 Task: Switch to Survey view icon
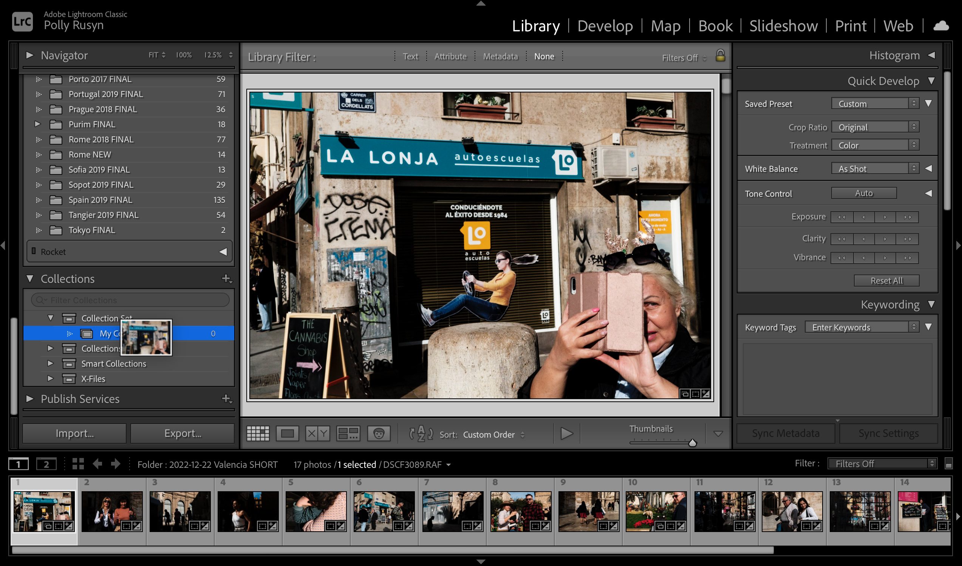[x=348, y=433]
